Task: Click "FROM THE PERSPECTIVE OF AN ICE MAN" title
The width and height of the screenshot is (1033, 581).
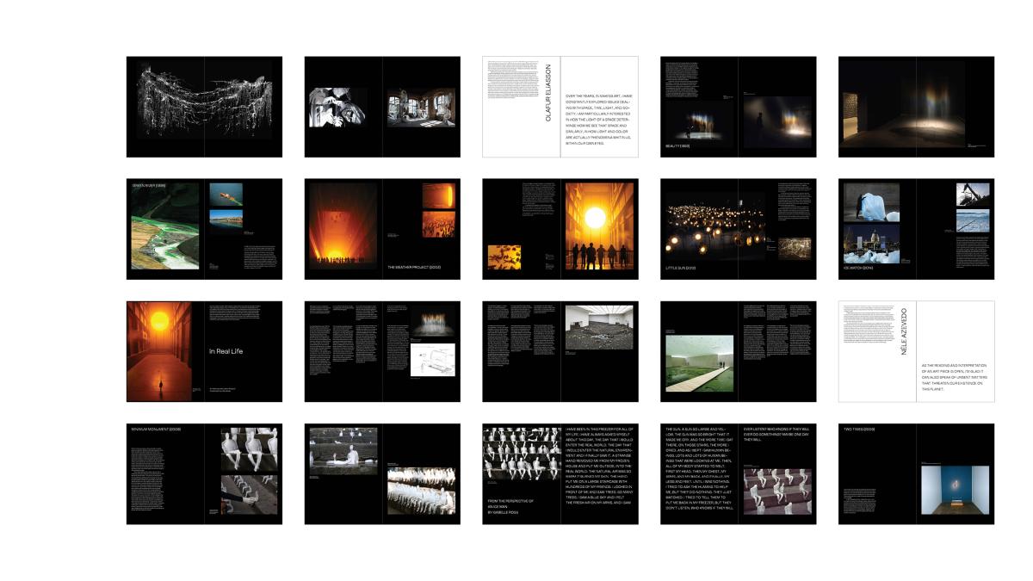Action: click(511, 504)
